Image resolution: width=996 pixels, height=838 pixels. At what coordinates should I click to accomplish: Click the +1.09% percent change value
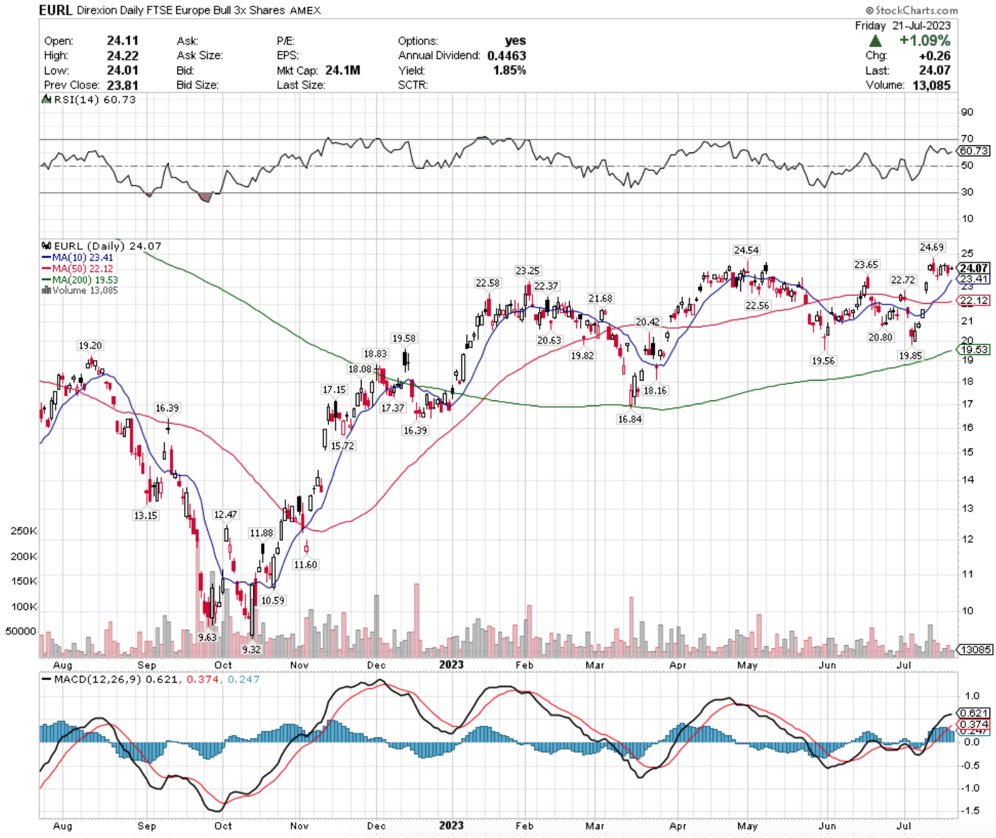tap(924, 40)
